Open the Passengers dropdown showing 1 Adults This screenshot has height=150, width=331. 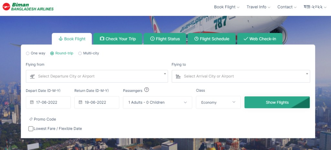coord(157,102)
